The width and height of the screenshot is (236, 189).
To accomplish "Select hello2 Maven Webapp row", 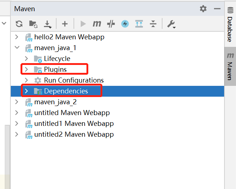I will tap(117, 37).
